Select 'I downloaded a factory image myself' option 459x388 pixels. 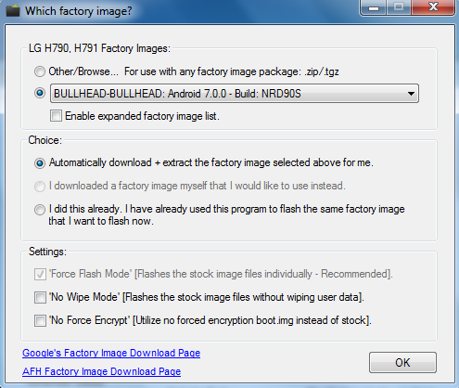pos(40,187)
